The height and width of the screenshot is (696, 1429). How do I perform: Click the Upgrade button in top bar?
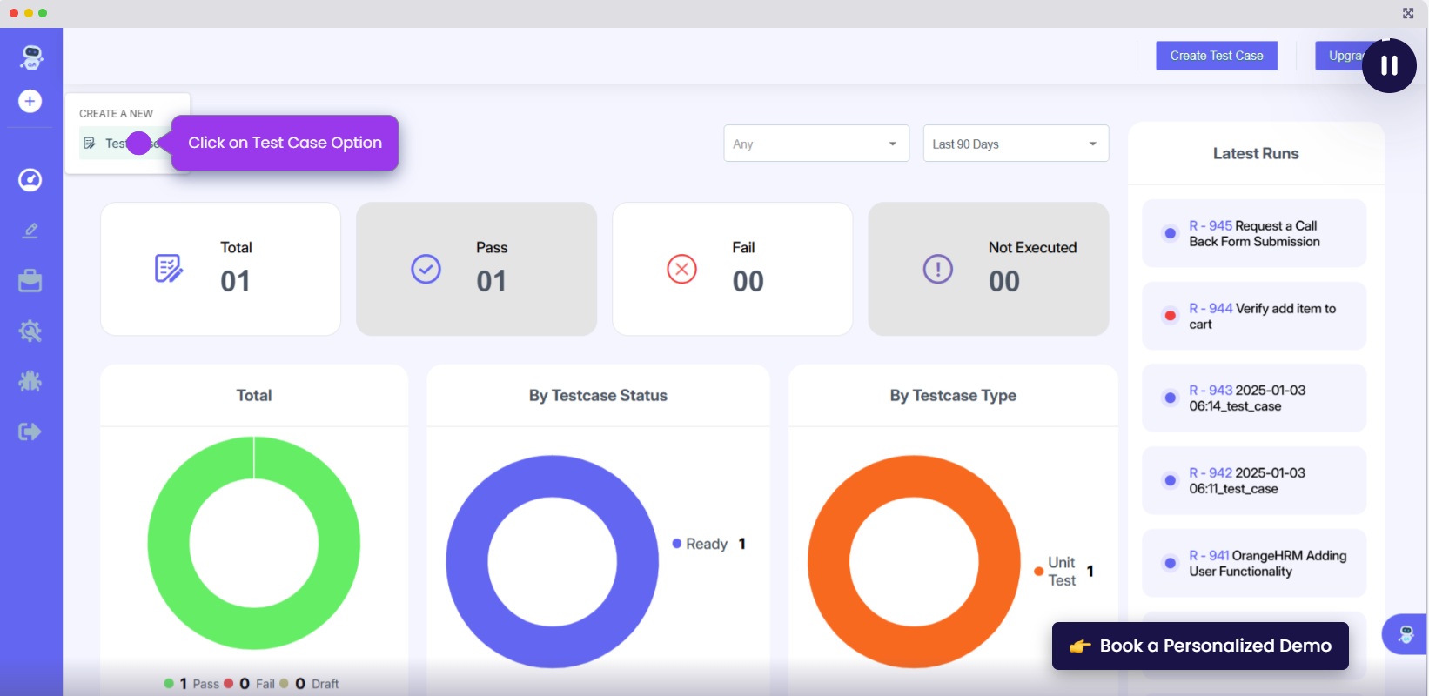[1340, 56]
